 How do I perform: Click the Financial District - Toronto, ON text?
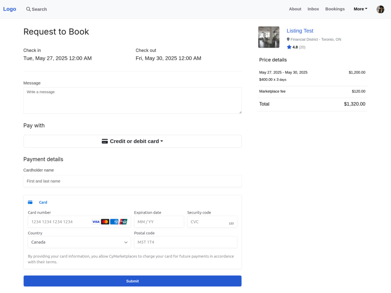click(316, 39)
